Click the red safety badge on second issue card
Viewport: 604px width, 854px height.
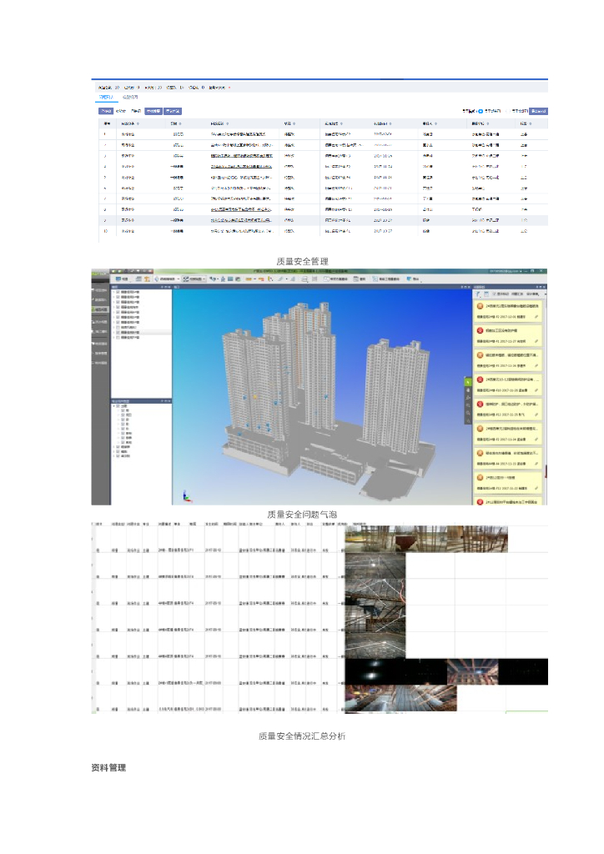pos(480,331)
